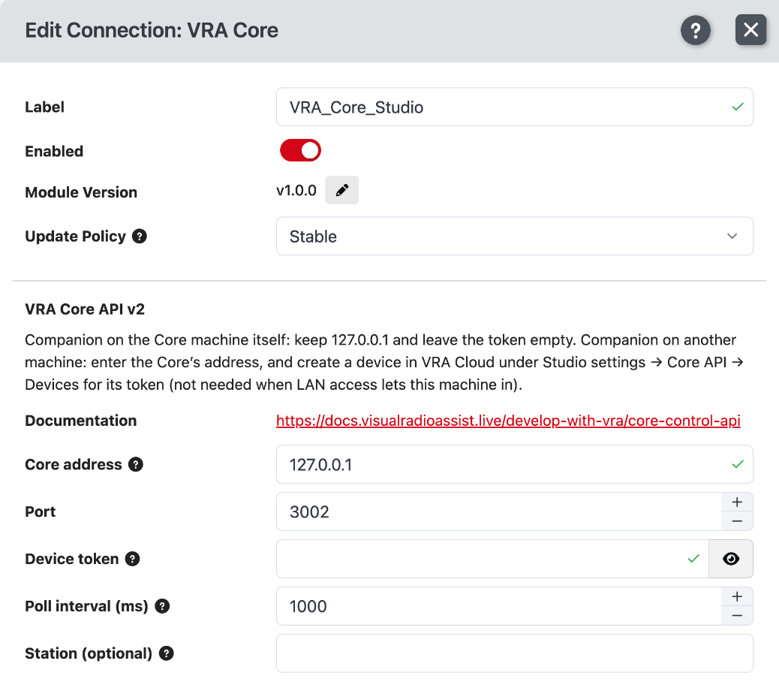
Task: Reveal device token with eye icon
Action: [x=731, y=559]
